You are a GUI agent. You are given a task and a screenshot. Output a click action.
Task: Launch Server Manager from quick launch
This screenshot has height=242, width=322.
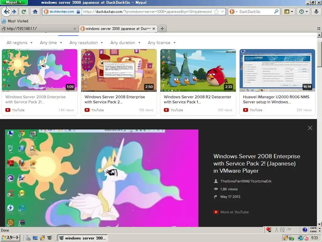coord(28,238)
